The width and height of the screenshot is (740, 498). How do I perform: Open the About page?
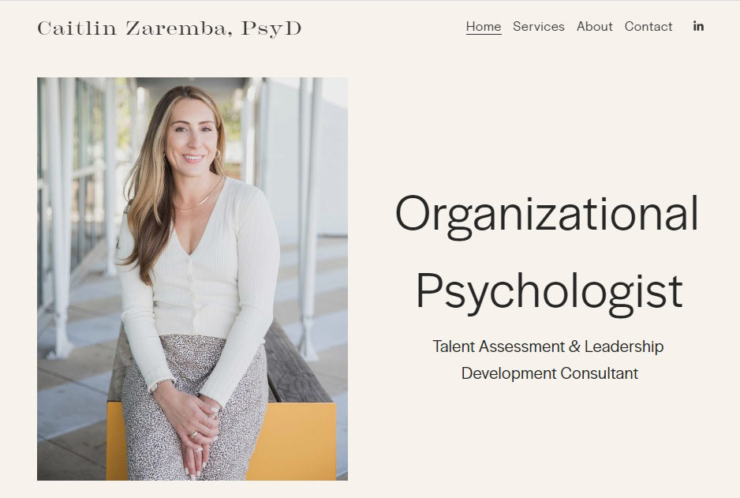(594, 26)
